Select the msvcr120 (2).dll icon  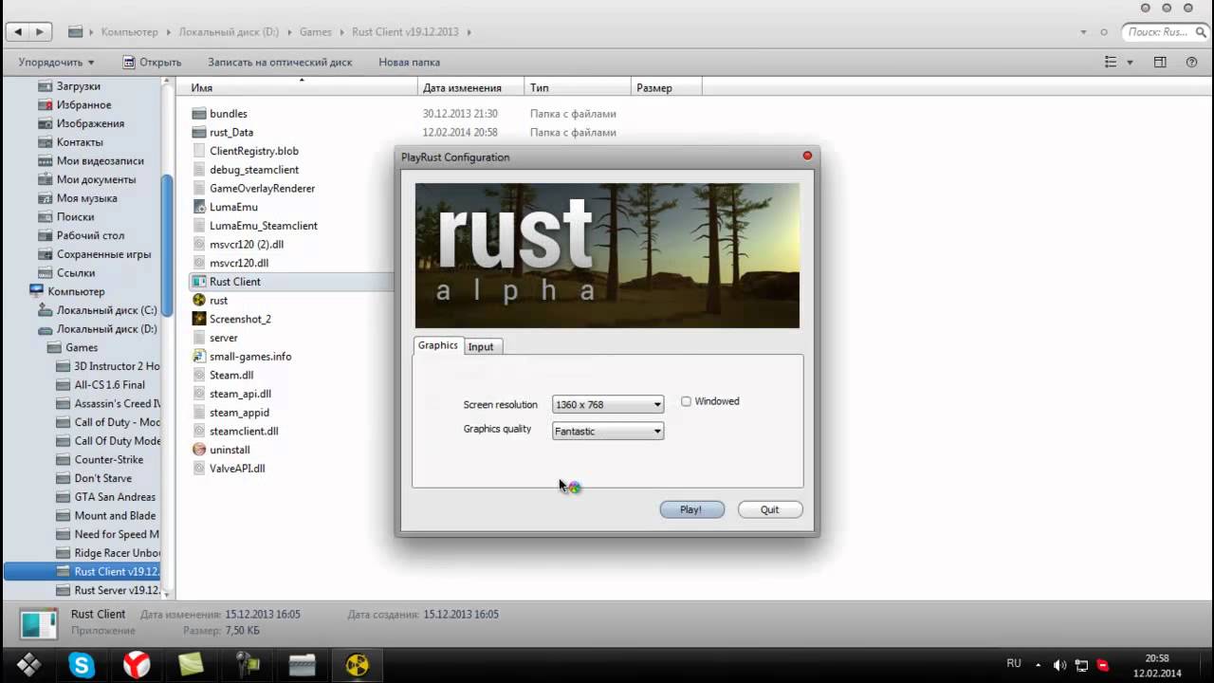pos(199,244)
